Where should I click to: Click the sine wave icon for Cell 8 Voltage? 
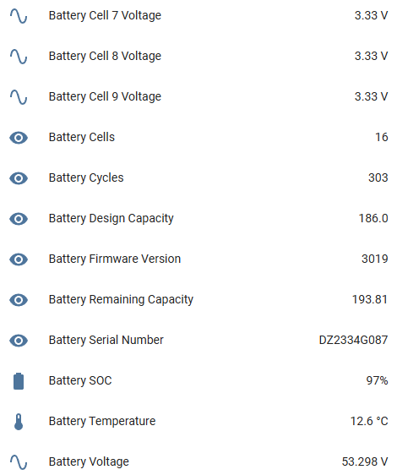(x=19, y=57)
